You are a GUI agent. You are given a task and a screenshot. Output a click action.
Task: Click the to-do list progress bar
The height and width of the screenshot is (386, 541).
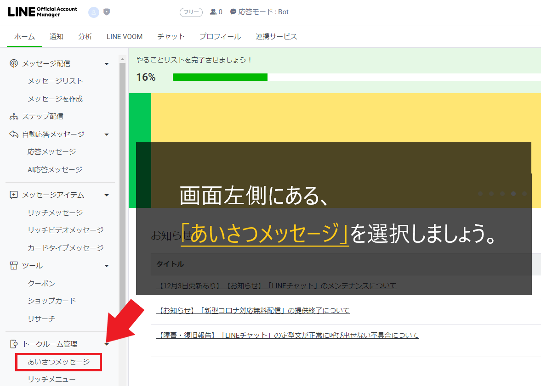point(220,77)
